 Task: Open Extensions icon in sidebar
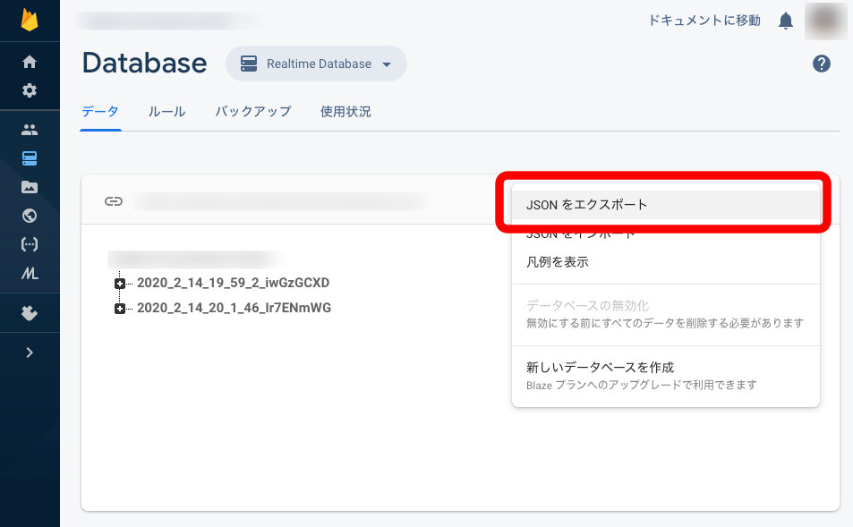30,313
